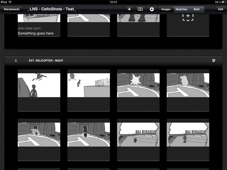Open sketch with smoke cloud at helipad wall

188,85
